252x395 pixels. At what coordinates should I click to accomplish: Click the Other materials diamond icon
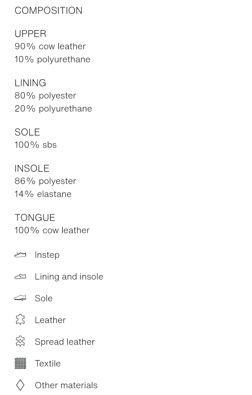pos(20,385)
